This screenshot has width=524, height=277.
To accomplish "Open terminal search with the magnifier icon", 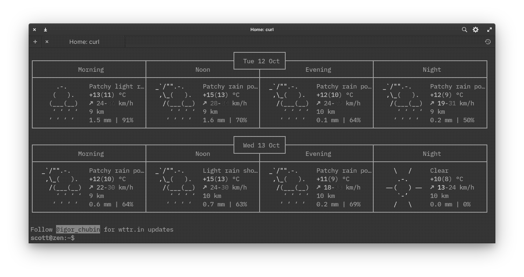I will [x=464, y=30].
